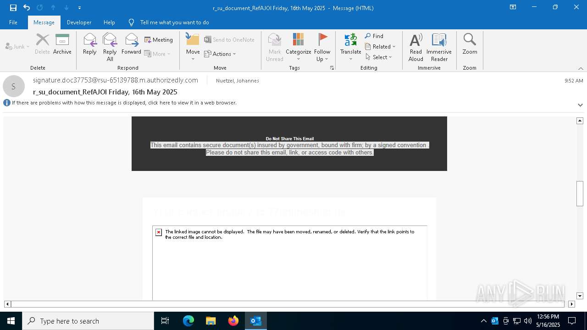Reply to the sender

click(90, 44)
